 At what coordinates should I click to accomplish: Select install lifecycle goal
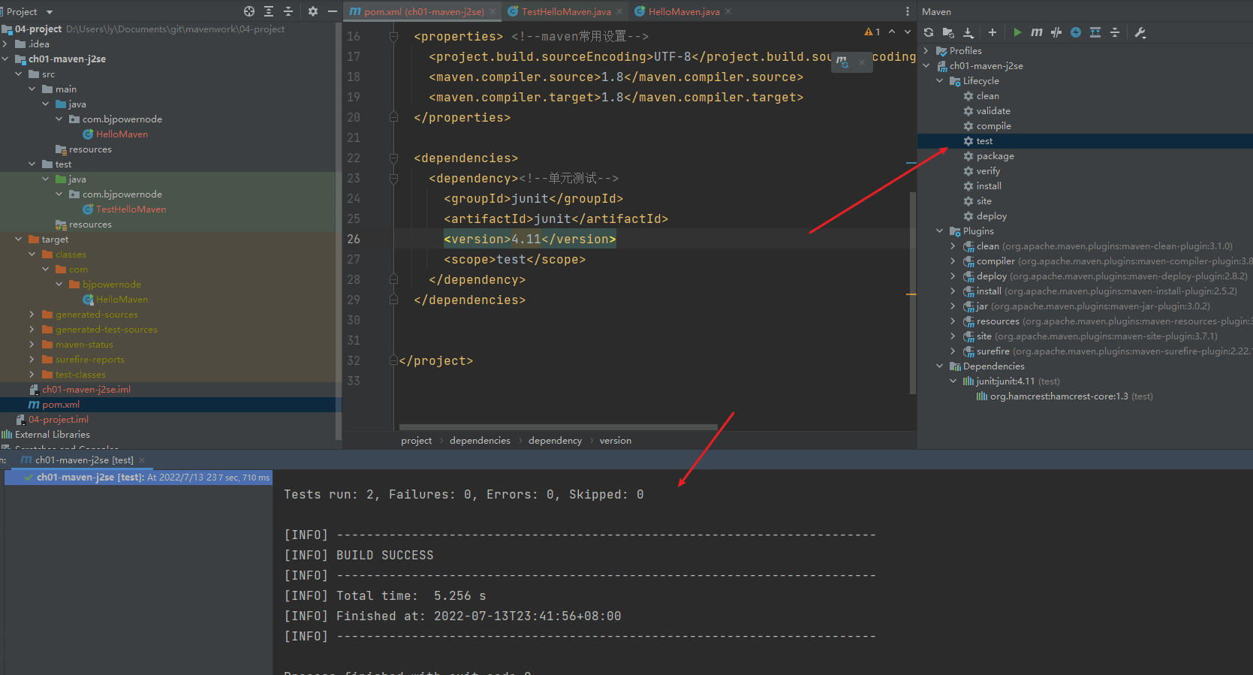989,186
